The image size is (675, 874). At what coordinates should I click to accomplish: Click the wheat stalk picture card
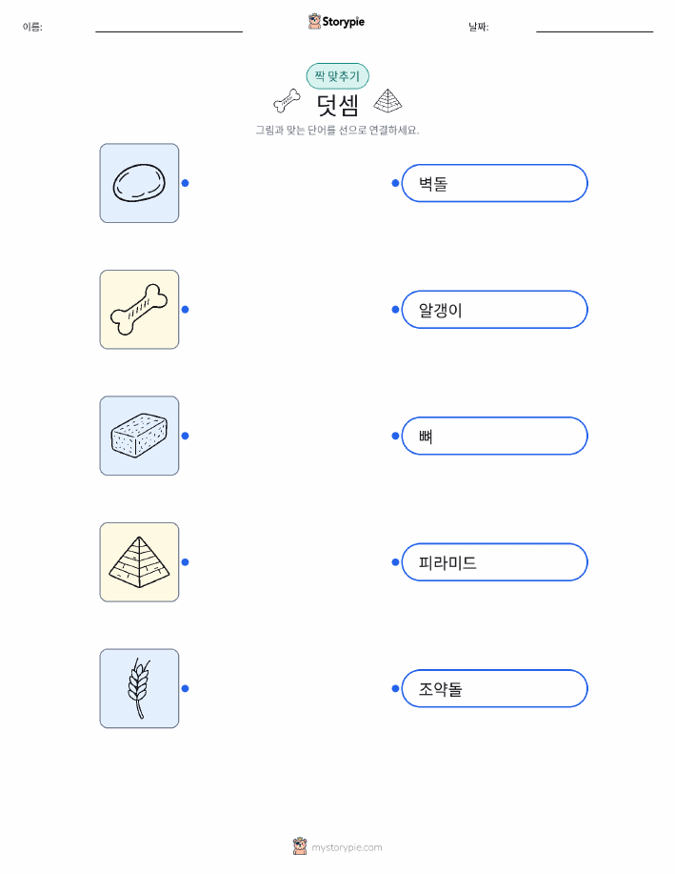click(139, 688)
